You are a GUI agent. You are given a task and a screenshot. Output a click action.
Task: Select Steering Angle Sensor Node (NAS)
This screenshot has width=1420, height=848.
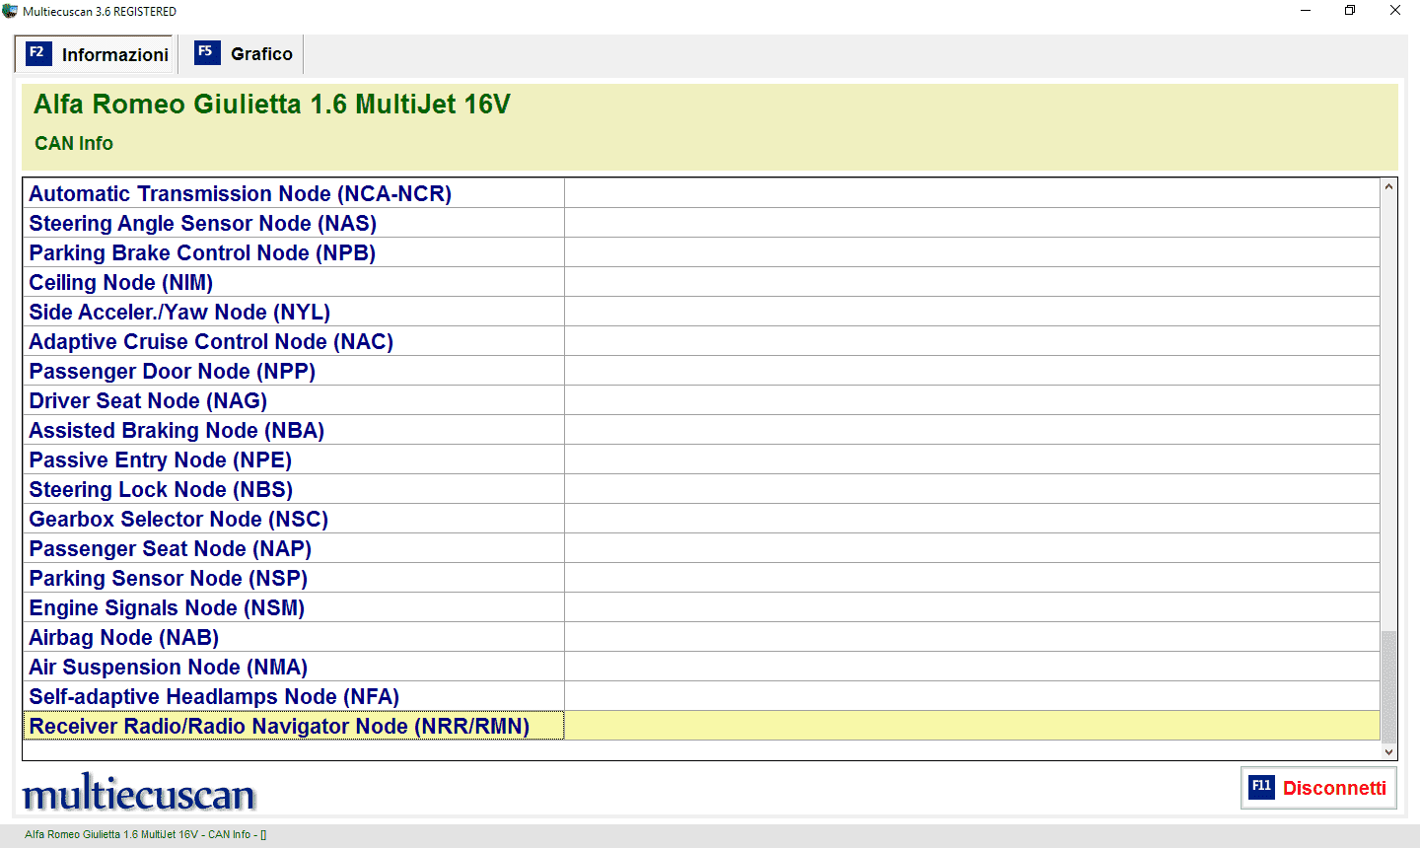click(x=701, y=223)
